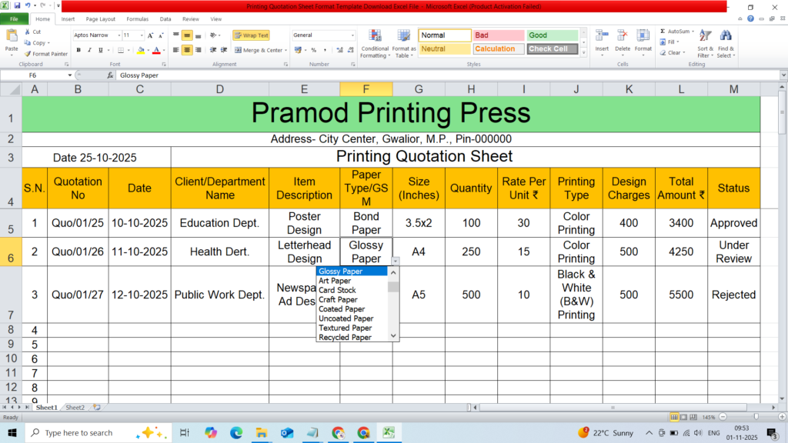Image resolution: width=788 pixels, height=443 pixels.
Task: Toggle the Wrap Text button
Action: pos(251,35)
